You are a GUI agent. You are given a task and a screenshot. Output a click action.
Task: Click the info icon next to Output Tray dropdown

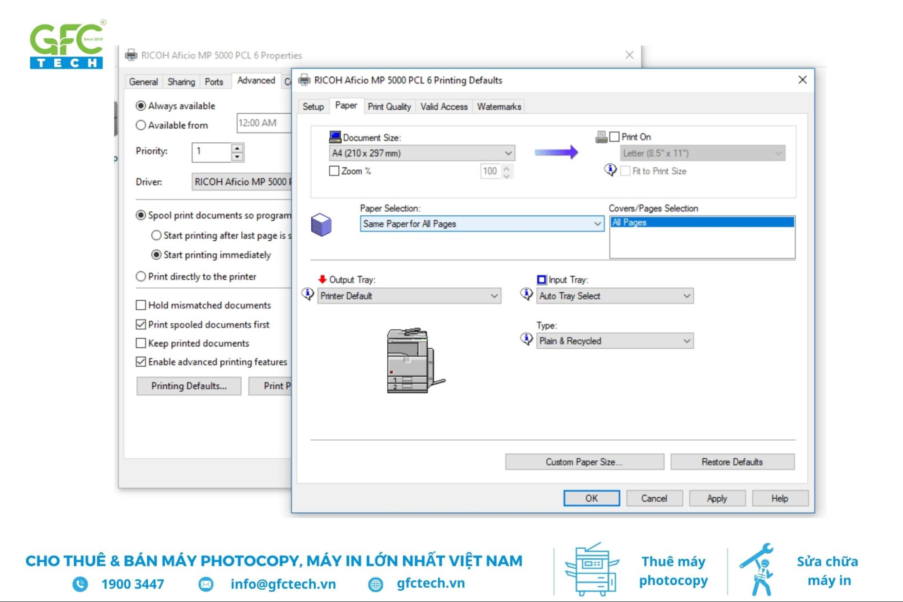[x=308, y=294]
